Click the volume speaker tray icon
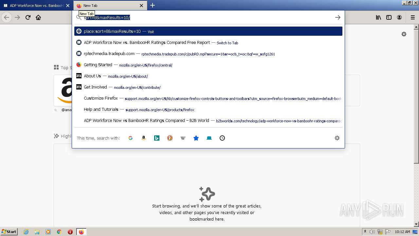The width and height of the screenshot is (419, 236). point(373,232)
